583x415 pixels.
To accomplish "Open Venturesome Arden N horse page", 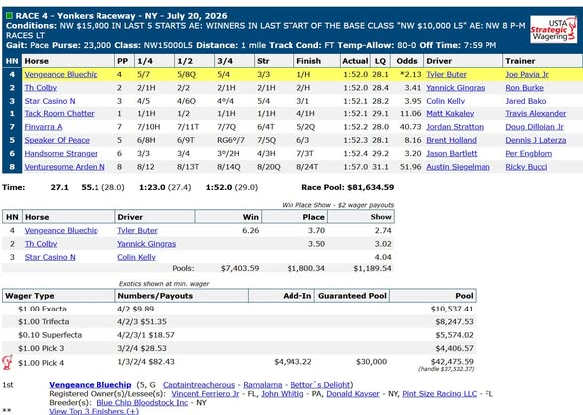I will click(x=65, y=167).
